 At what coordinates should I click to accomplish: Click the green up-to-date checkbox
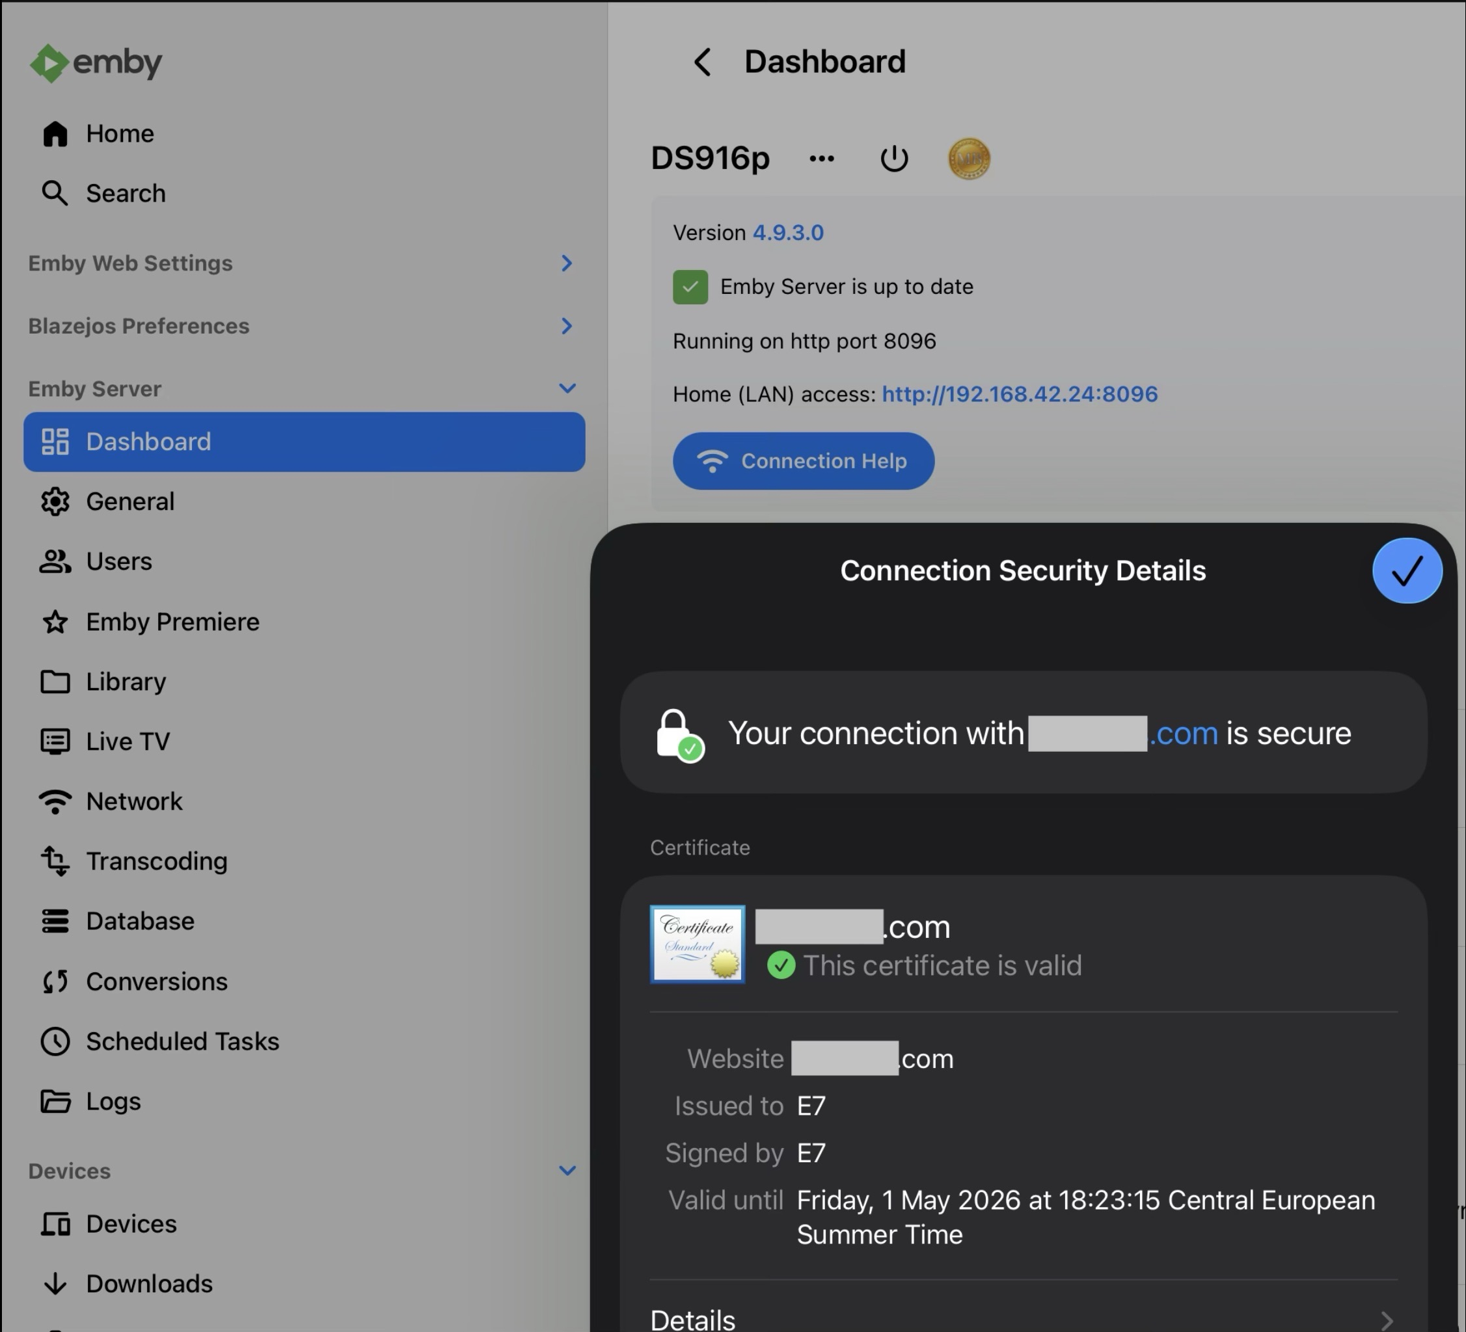[690, 287]
